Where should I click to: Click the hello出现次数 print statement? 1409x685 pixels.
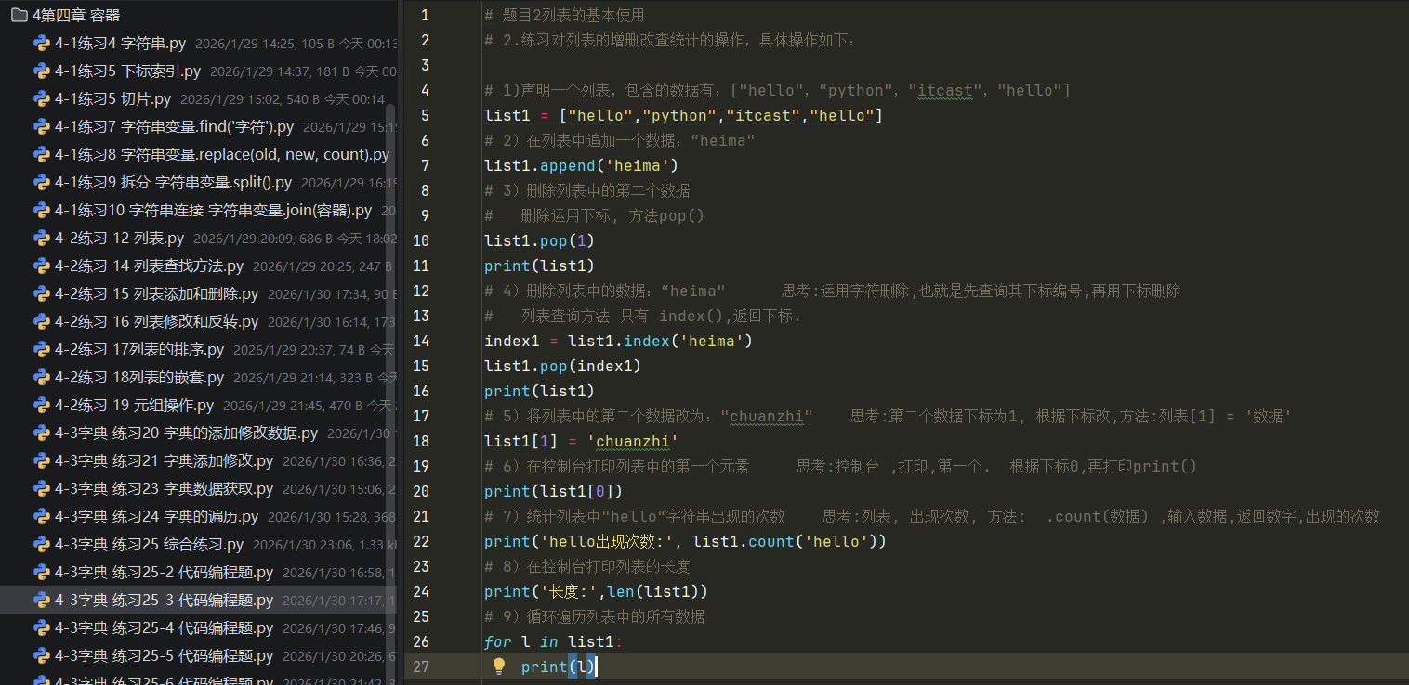pos(685,541)
